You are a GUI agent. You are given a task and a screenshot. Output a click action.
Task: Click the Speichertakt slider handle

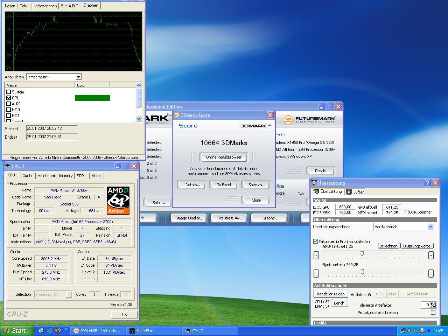pos(362,272)
